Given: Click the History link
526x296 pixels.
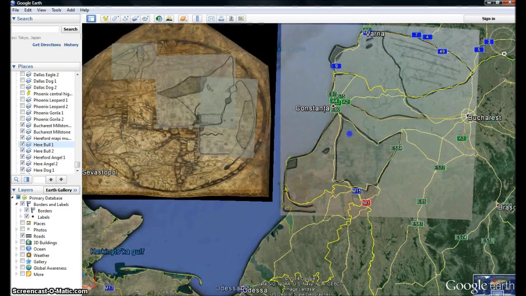Looking at the screenshot, I should (71, 45).
